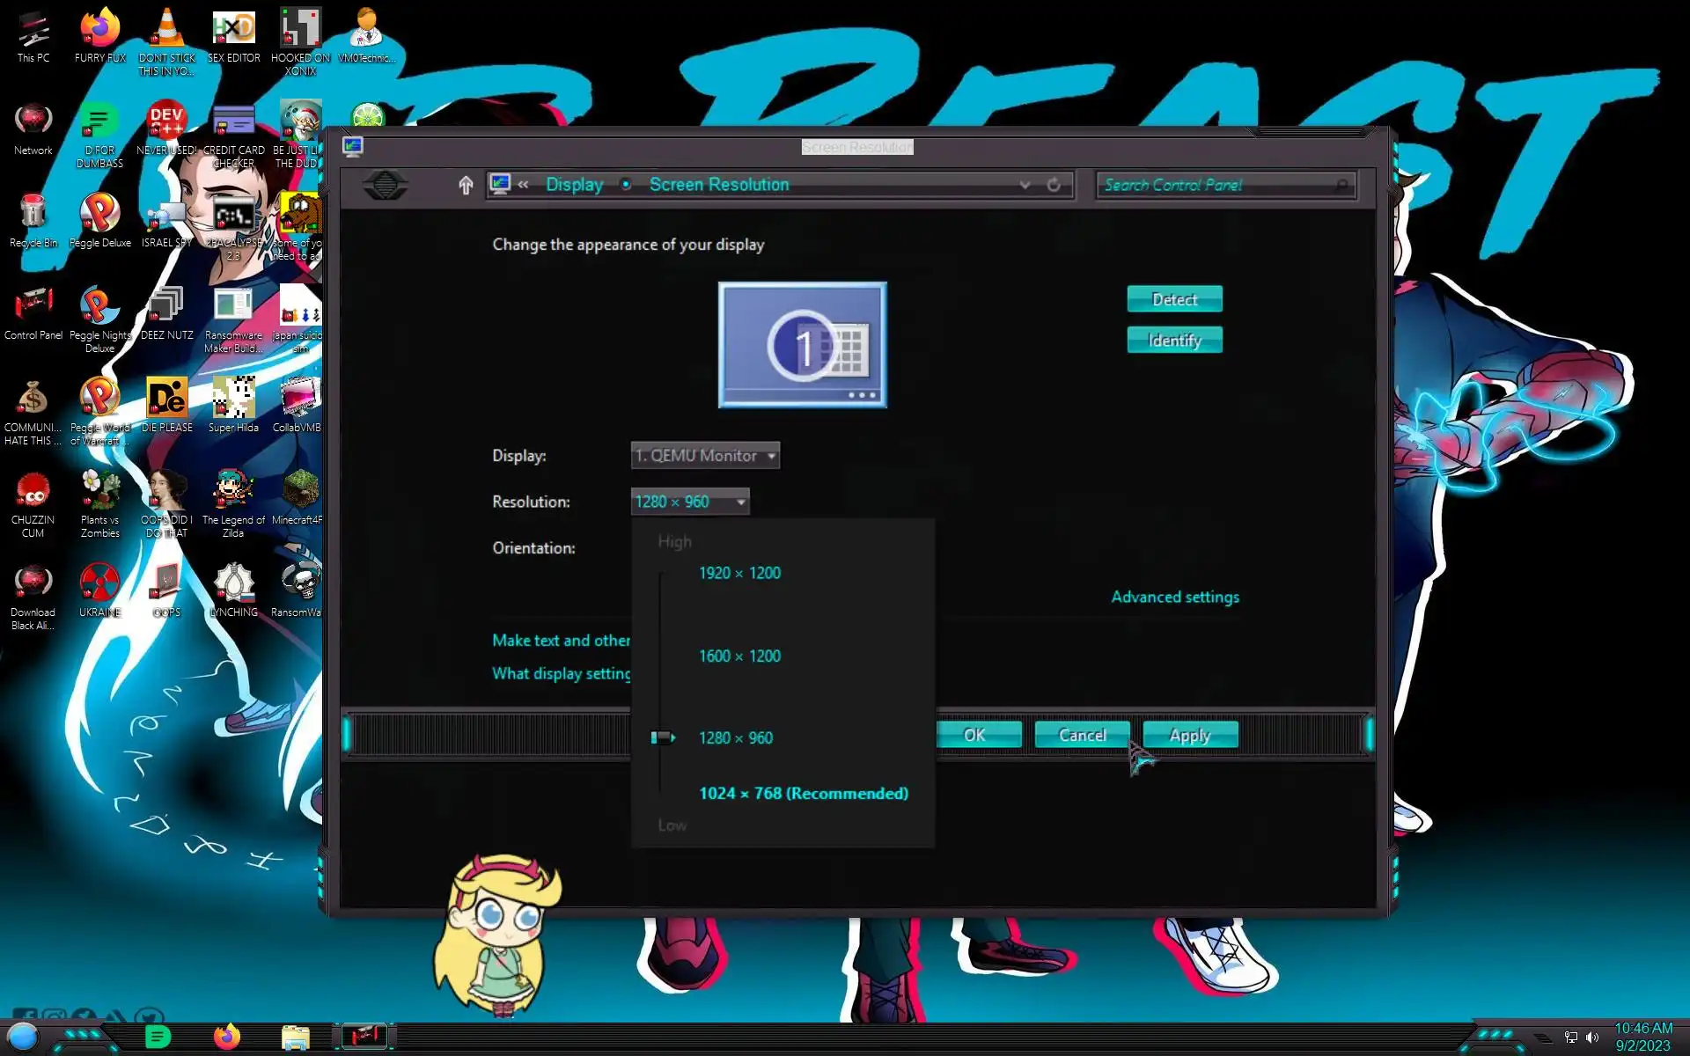The image size is (1690, 1056).
Task: Select 1920 × 1200 resolution option
Action: tap(739, 573)
